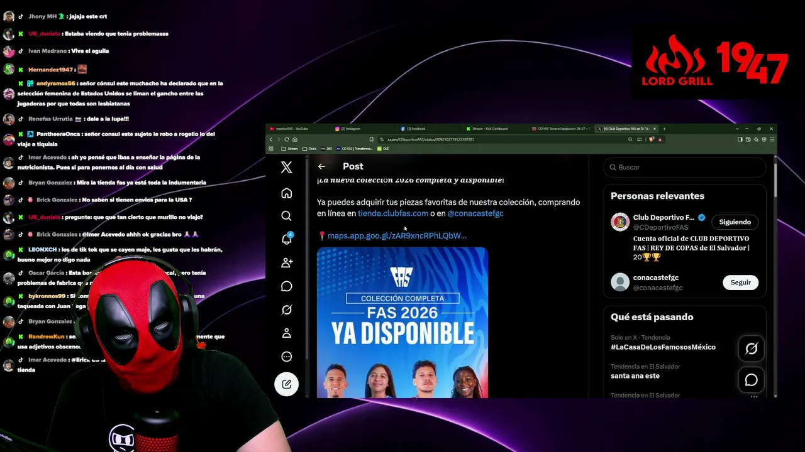
Task: Select Renefas Urrutia's chat message
Action: click(65, 119)
